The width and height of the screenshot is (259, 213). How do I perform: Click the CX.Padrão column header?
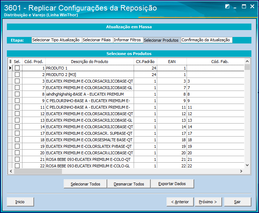[x=145, y=62]
